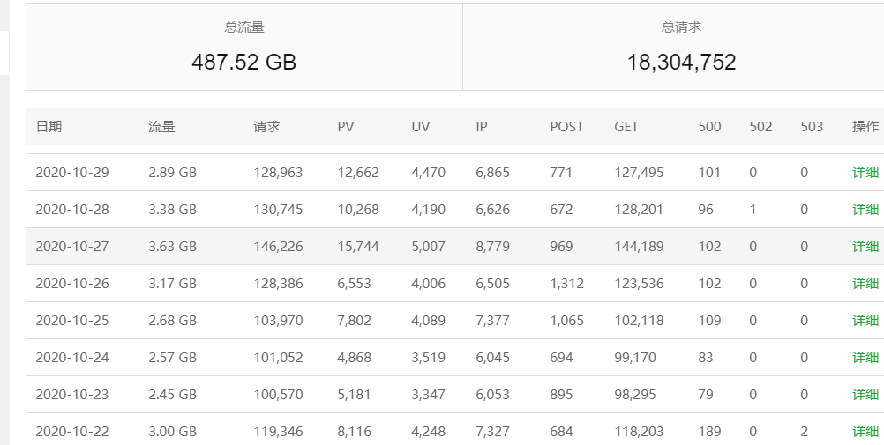Open 详细 link for 2020-10-29 row
This screenshot has height=445, width=884.
click(865, 173)
